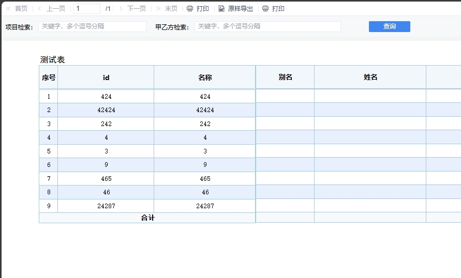Click id cell 424 in row 1
461x278 pixels.
coord(106,96)
